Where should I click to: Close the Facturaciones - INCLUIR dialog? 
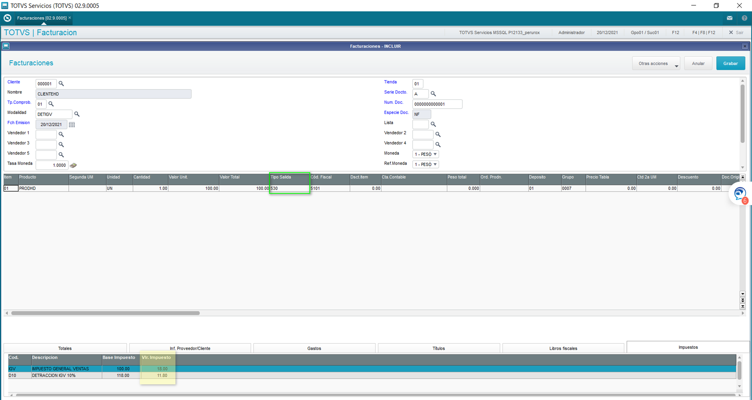pyautogui.click(x=745, y=46)
